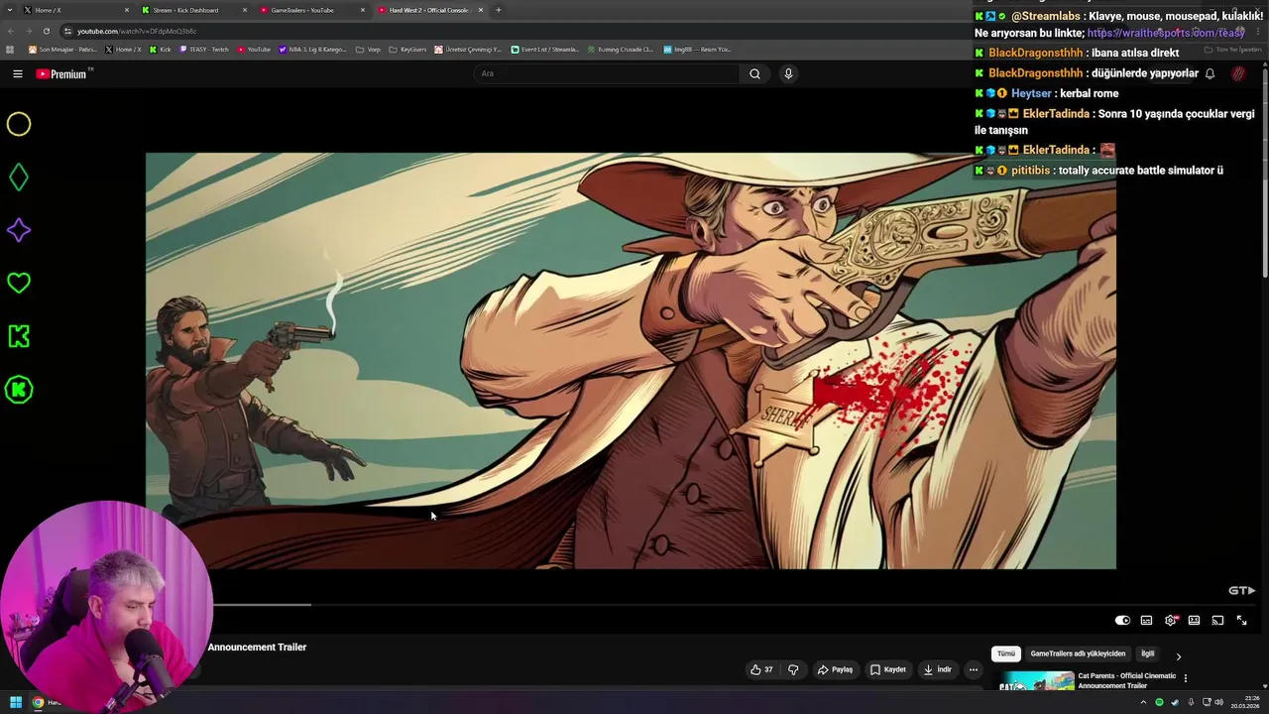Switch to the Stream - Kick Dashboard tab
Viewport: 1269px width, 714px height.
tap(195, 10)
